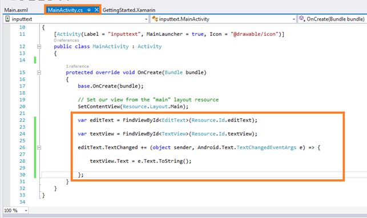The height and width of the screenshot is (218, 367).
Task: Click the '0 references' code lens link
Action: (66, 40)
